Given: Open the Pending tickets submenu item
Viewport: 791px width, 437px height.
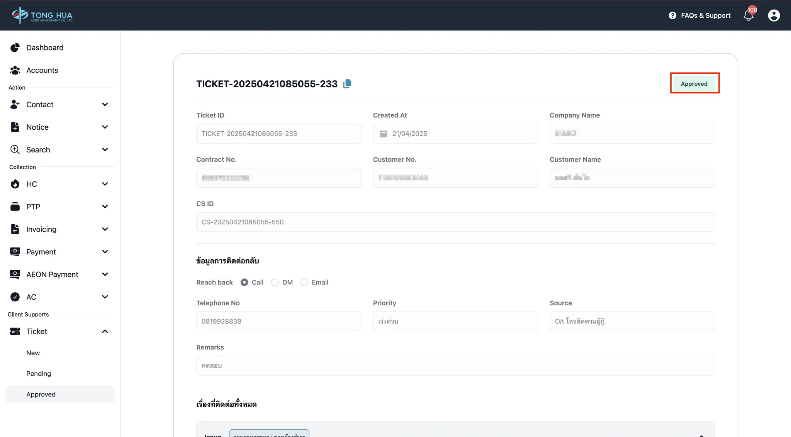Looking at the screenshot, I should tap(39, 374).
